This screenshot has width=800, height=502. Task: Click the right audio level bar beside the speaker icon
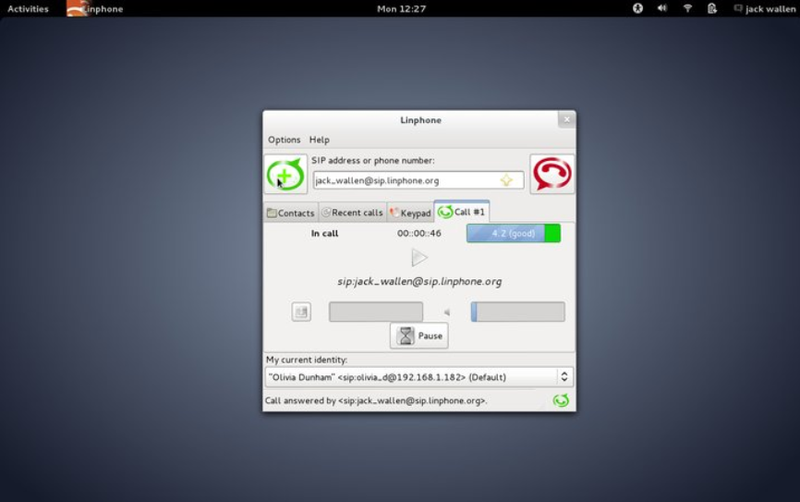click(x=517, y=312)
